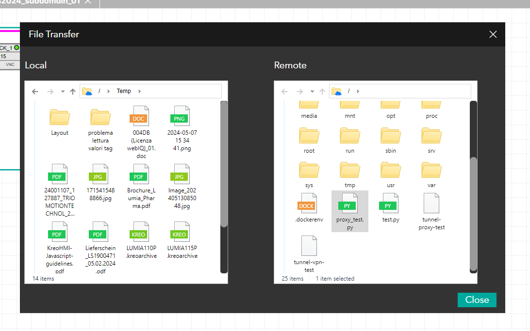530x331 pixels.
Task: Close File Transfer dialog with X
Action: tap(493, 34)
